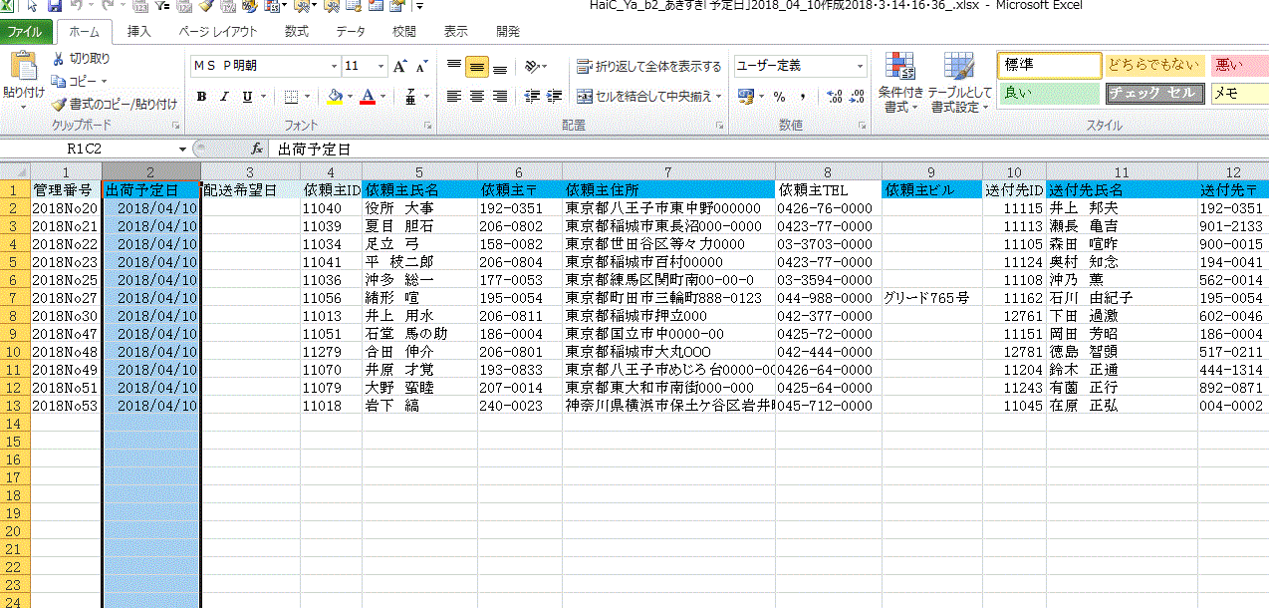Click the Cut (切り取り) scissors icon
Screen dimensions: 1269x608
(59, 59)
